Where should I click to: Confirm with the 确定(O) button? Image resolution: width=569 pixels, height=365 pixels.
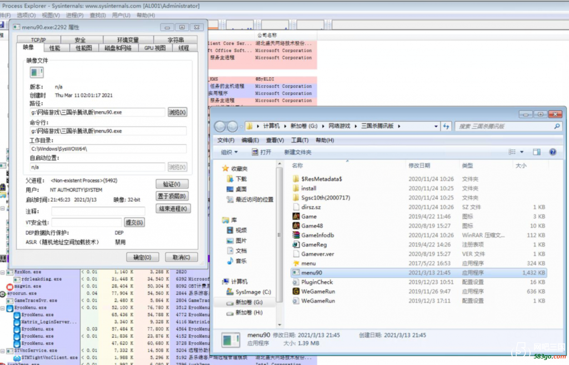click(143, 257)
